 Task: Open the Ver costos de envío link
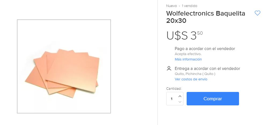coord(191,79)
